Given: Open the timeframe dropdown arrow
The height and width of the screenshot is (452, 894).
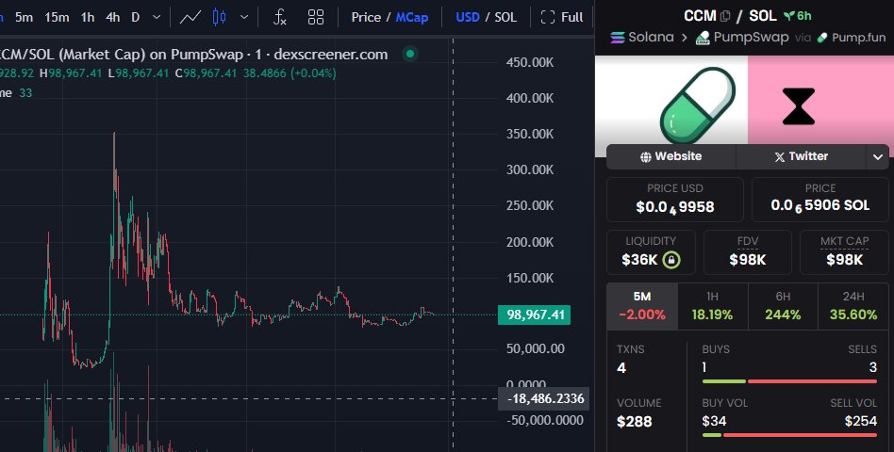Looking at the screenshot, I should [157, 17].
